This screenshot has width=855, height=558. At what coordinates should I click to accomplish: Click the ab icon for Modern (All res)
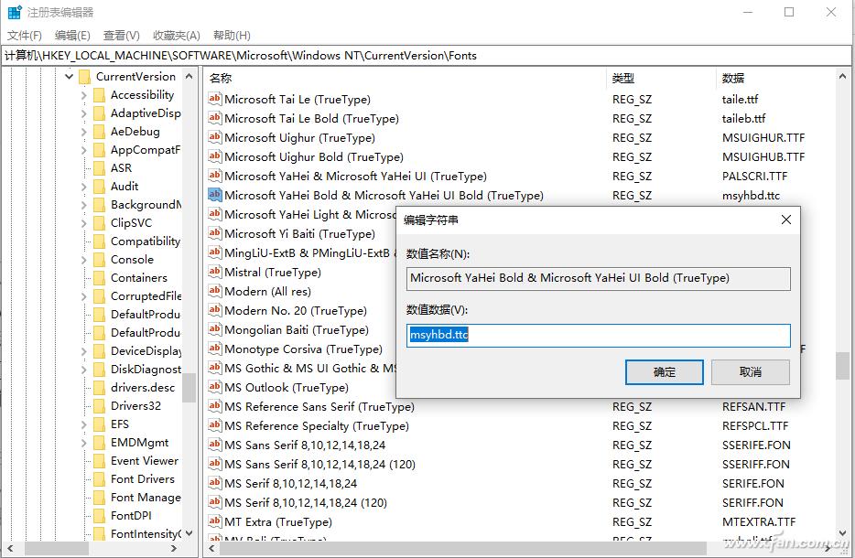[216, 291]
